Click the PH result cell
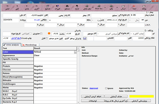Viewport: 159px width, 104px height. (55, 62)
